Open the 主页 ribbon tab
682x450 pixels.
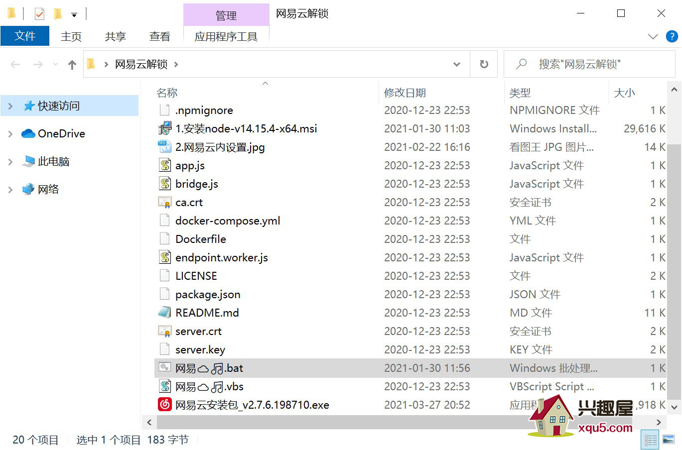point(71,36)
